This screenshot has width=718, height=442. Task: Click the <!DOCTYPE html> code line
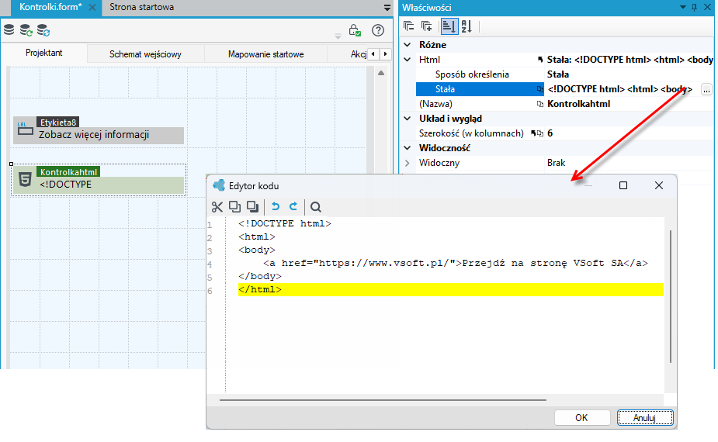click(x=284, y=224)
